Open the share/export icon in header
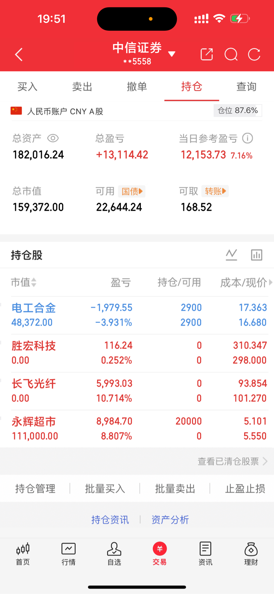274x594 pixels. [207, 54]
